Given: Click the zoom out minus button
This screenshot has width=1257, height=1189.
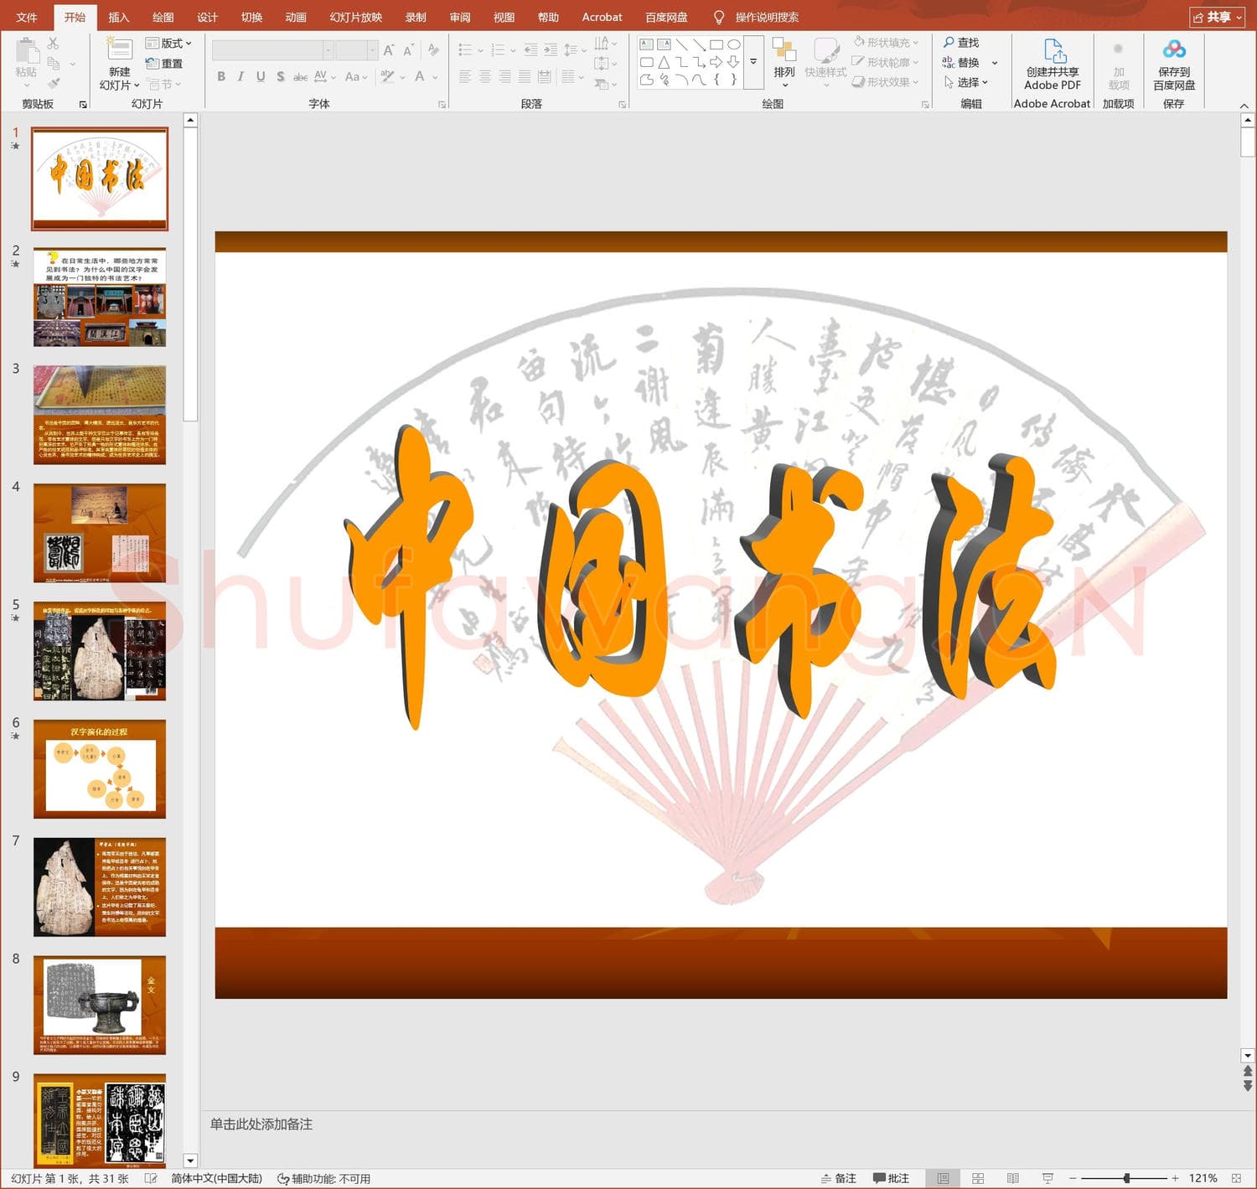Looking at the screenshot, I should click(x=1073, y=1178).
